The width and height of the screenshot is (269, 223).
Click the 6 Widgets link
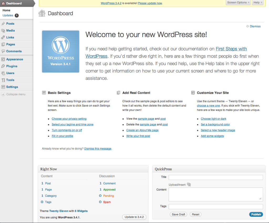tap(81, 211)
